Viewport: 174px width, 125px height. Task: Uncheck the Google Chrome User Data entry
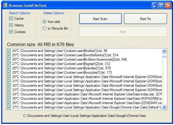coord(9,107)
